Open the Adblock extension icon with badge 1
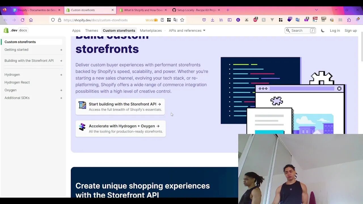 click(x=255, y=20)
